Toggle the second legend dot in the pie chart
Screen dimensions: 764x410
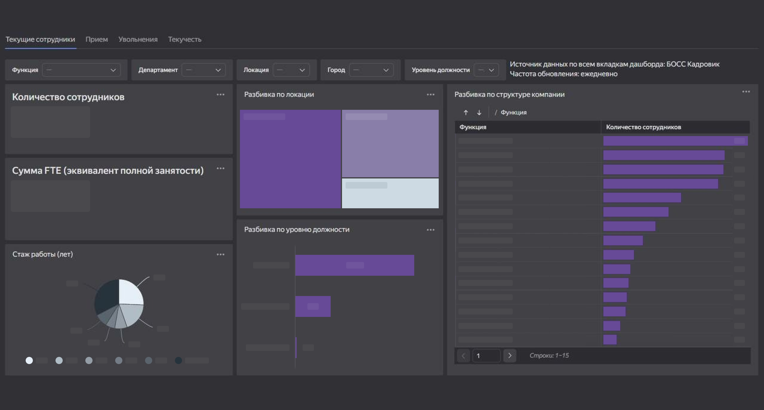[59, 360]
